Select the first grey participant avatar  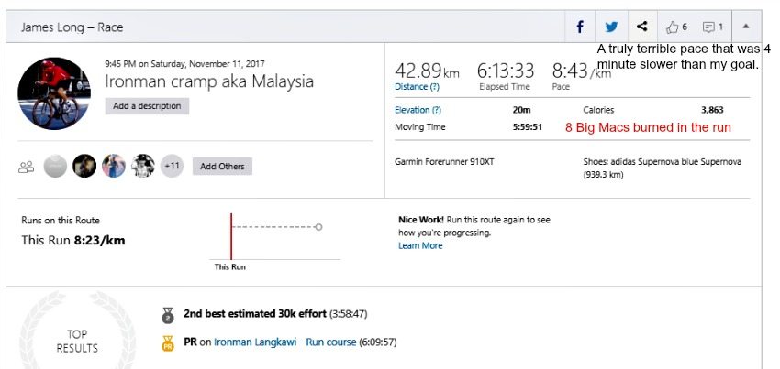coord(55,166)
